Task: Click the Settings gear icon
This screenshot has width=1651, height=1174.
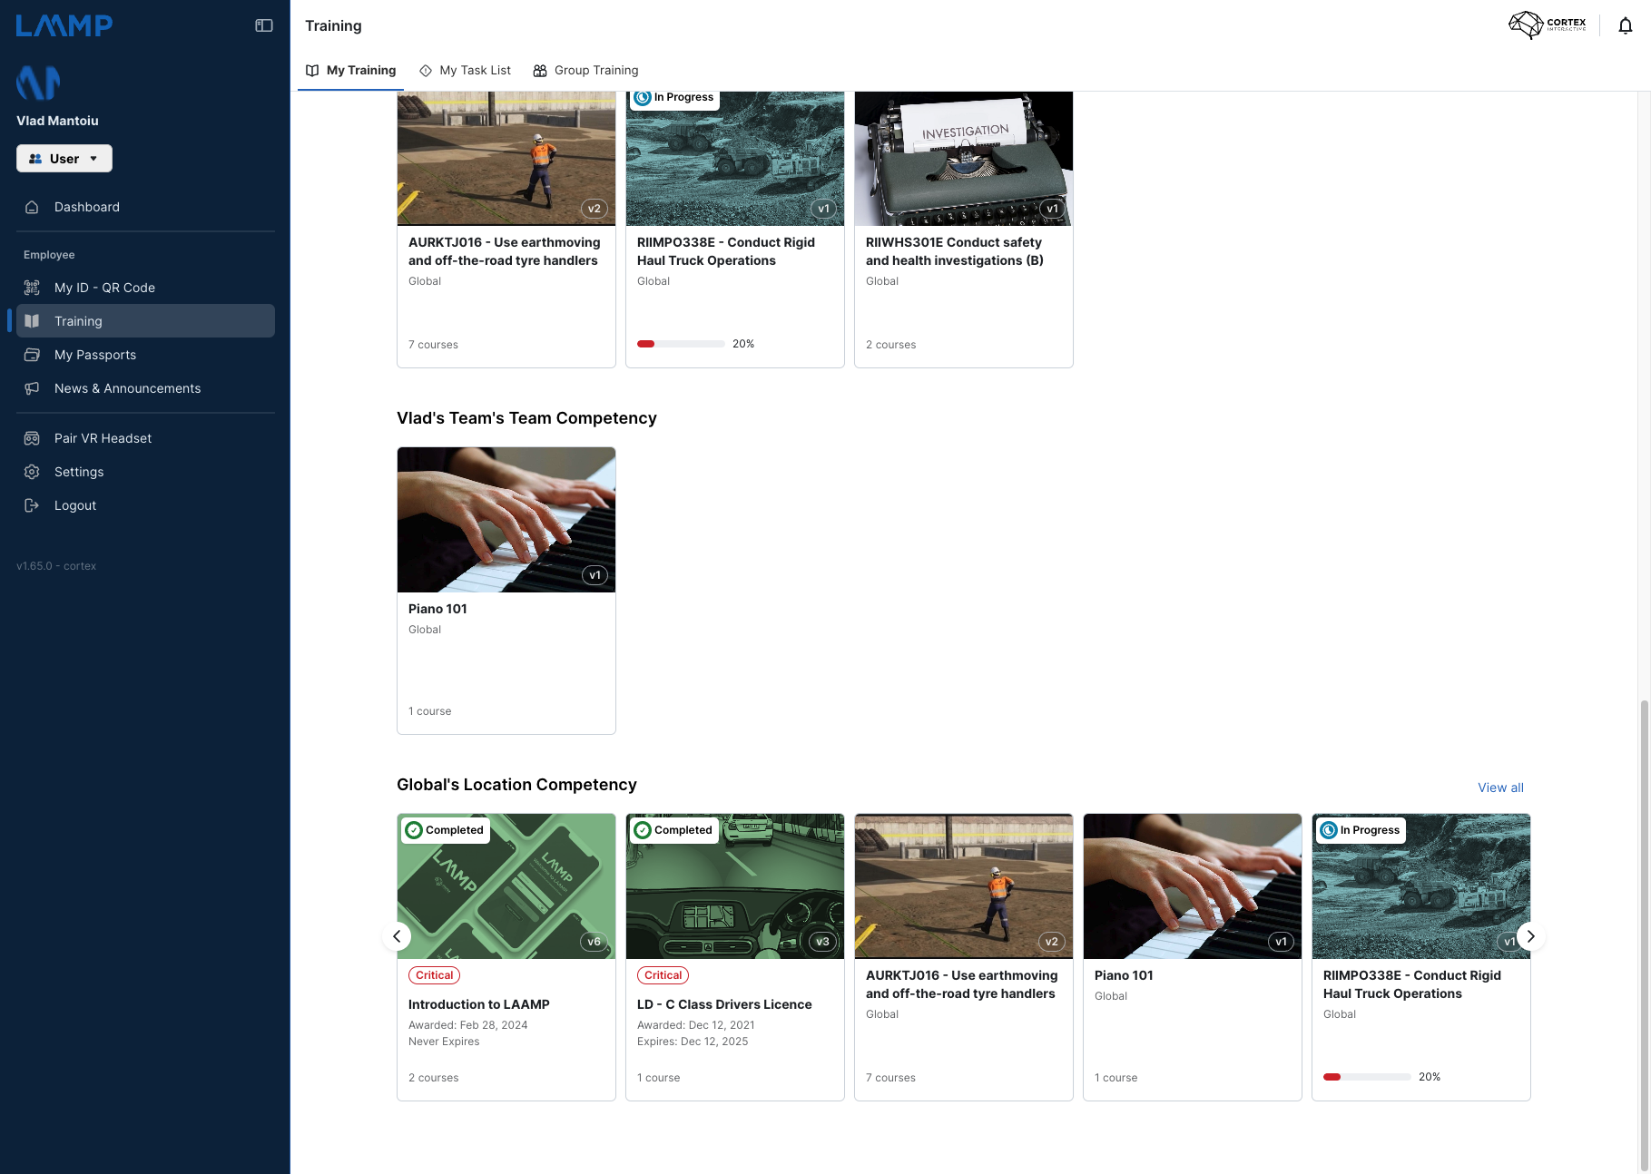Action: tap(32, 472)
